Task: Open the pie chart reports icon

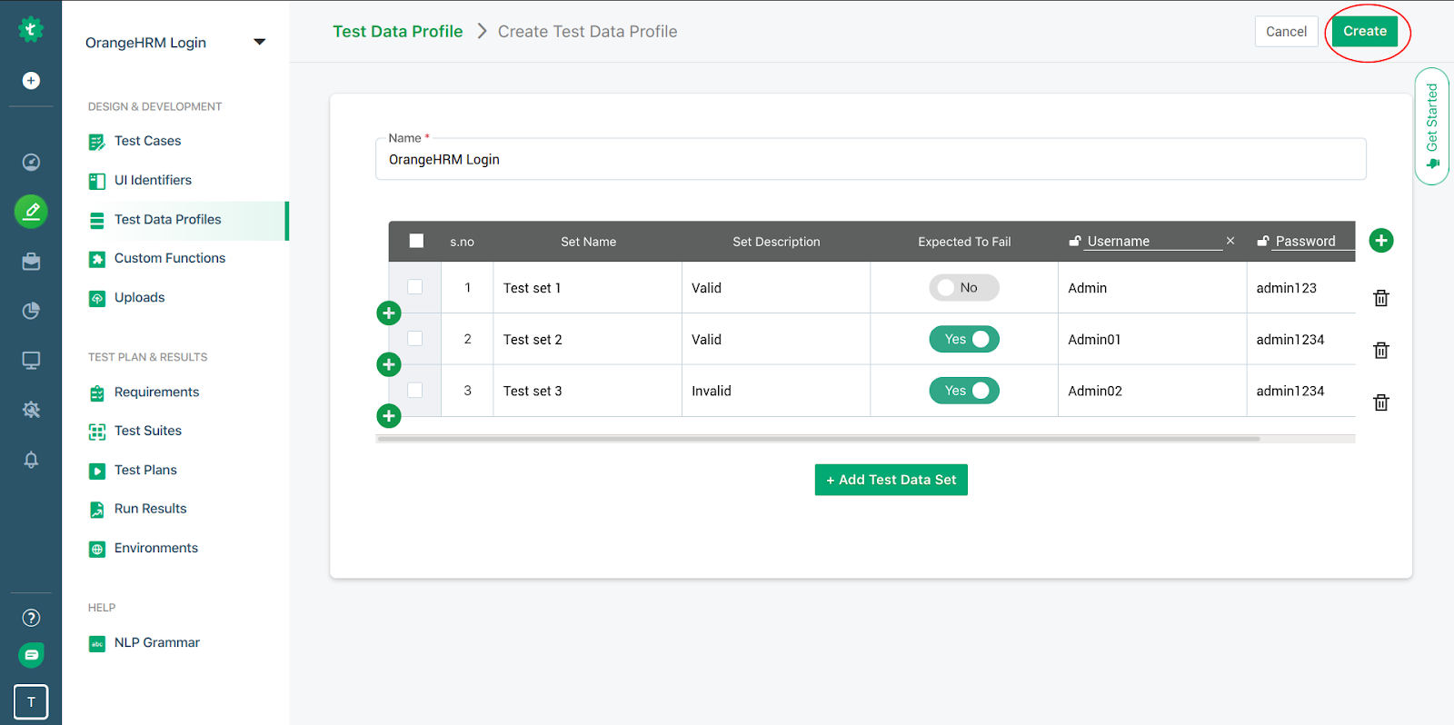Action: (x=31, y=311)
